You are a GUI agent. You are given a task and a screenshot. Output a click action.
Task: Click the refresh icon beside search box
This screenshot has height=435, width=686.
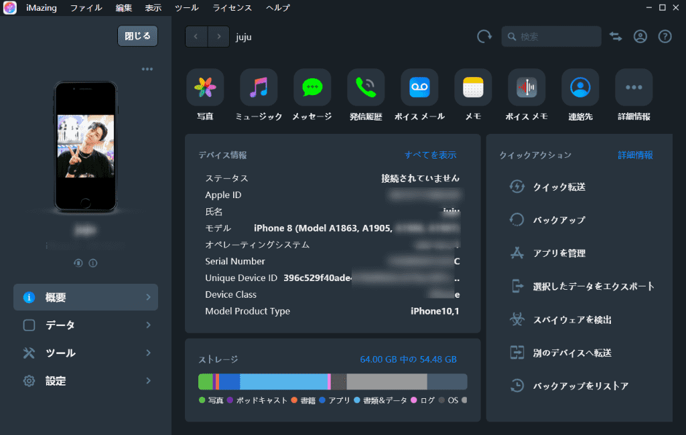(484, 37)
